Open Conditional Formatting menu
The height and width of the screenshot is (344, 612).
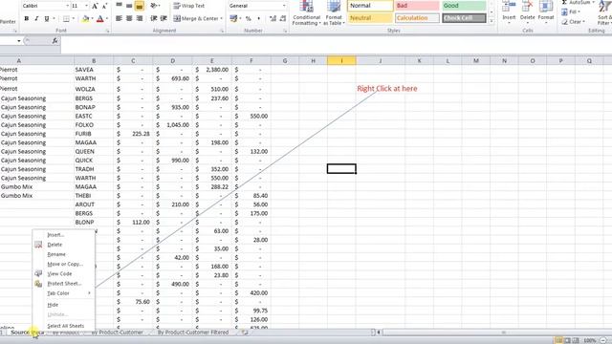pos(306,12)
